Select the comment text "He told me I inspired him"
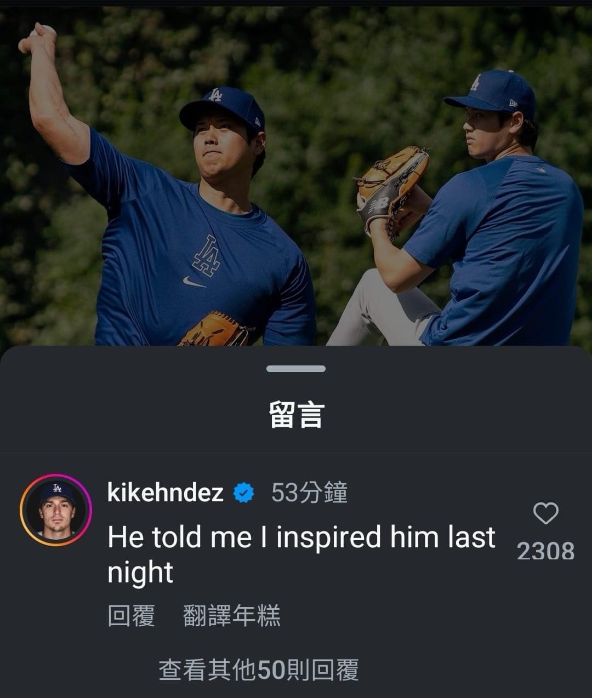 [244, 537]
